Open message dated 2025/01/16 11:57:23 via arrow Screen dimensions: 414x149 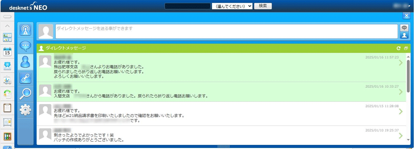(x=401, y=63)
